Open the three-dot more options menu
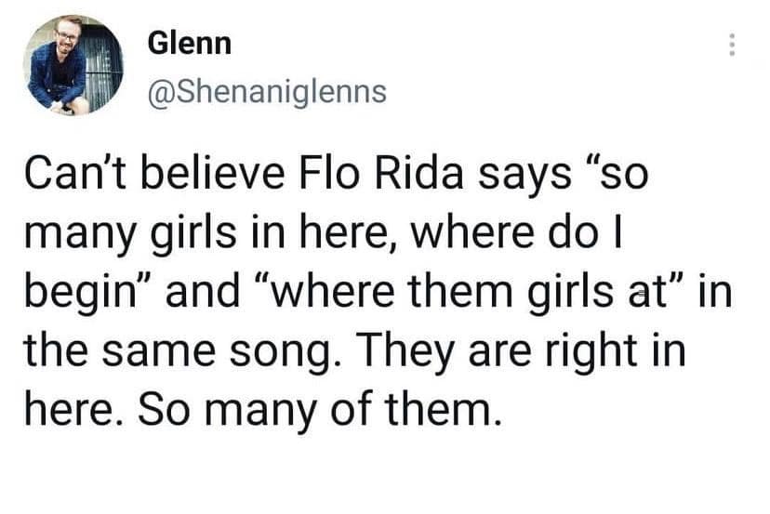The image size is (770, 514). tap(734, 46)
